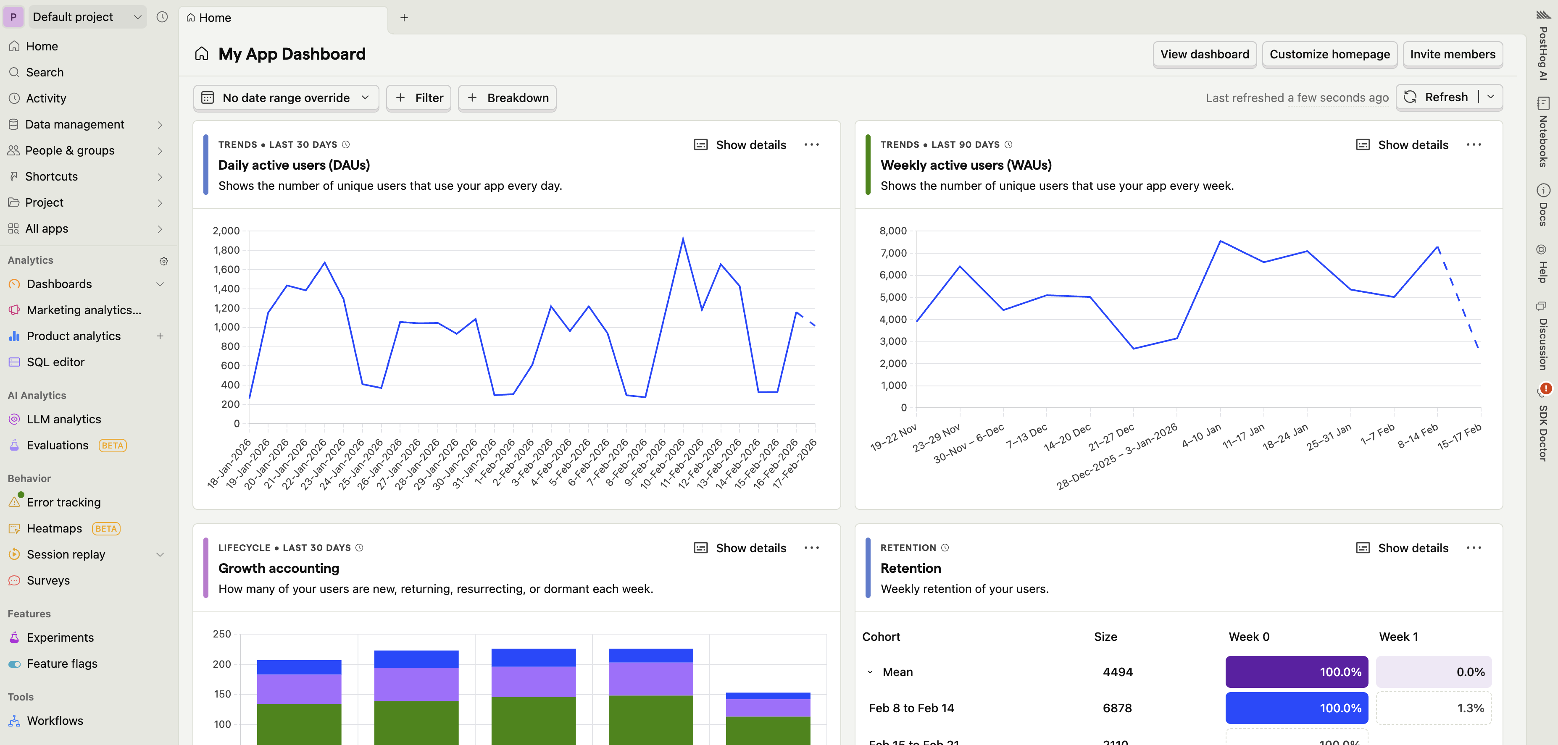Open a new tab with the plus button
Image resolution: width=1558 pixels, height=745 pixels.
(404, 18)
